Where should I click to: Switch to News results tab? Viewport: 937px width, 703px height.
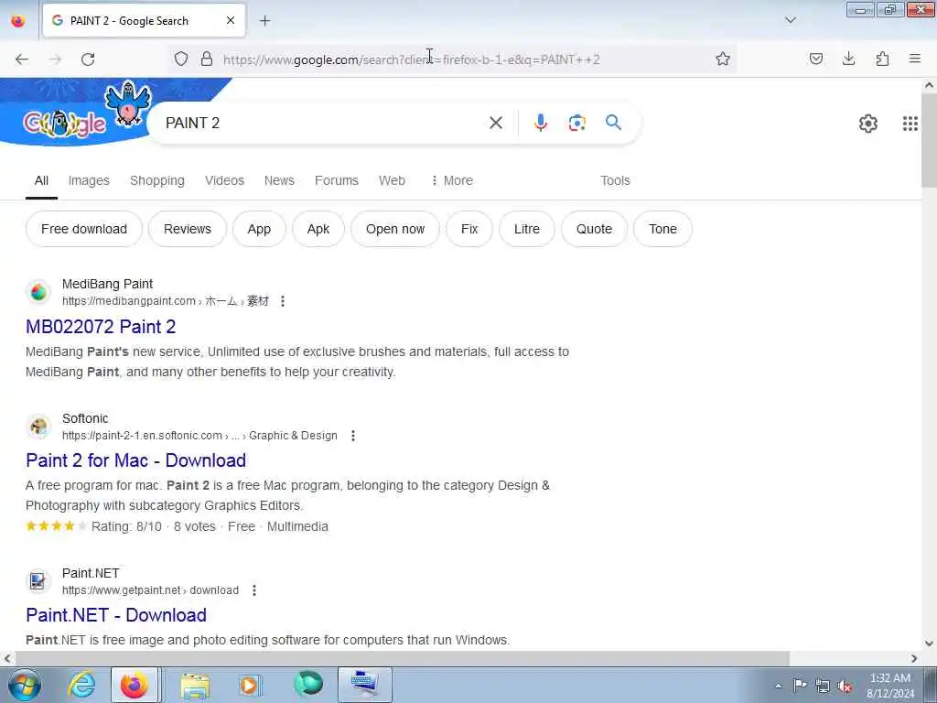(x=279, y=180)
